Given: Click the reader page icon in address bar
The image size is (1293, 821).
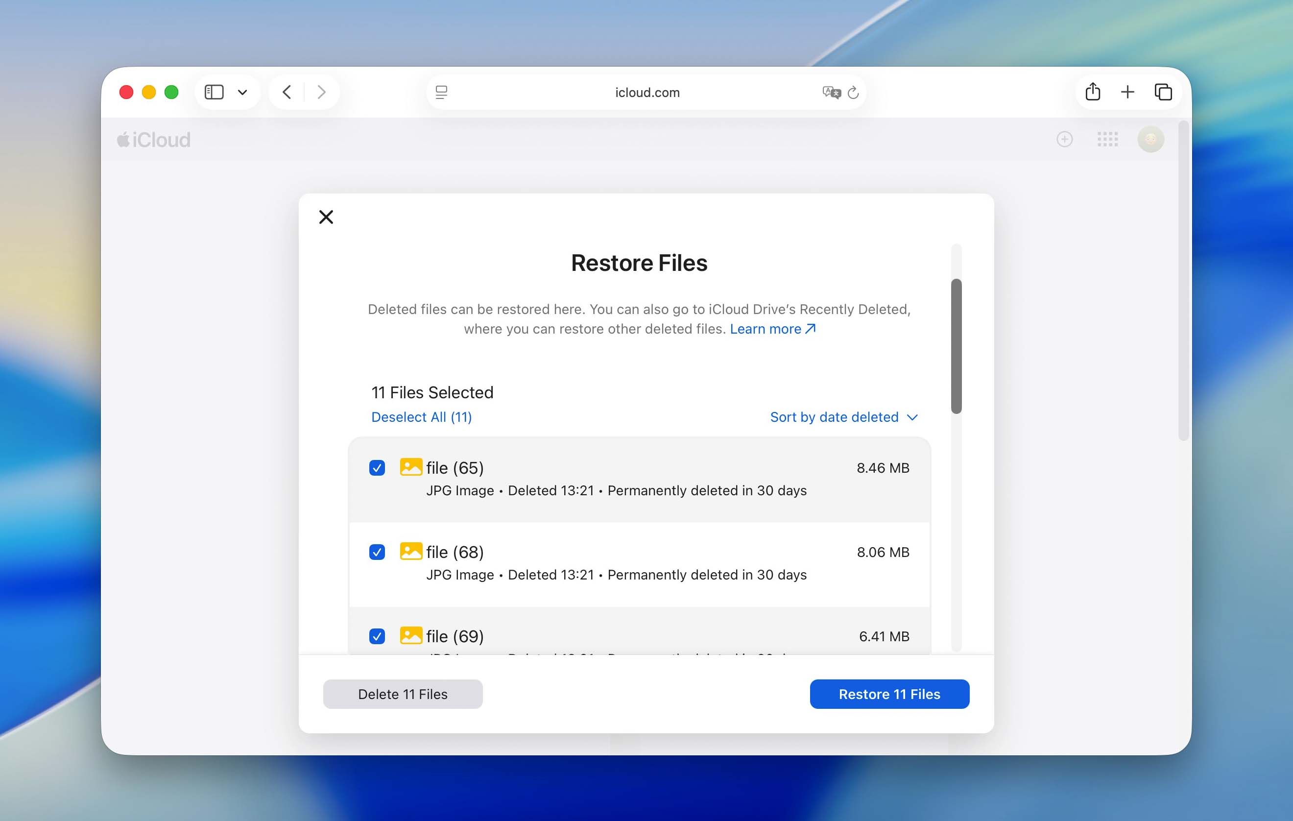Looking at the screenshot, I should click(441, 93).
